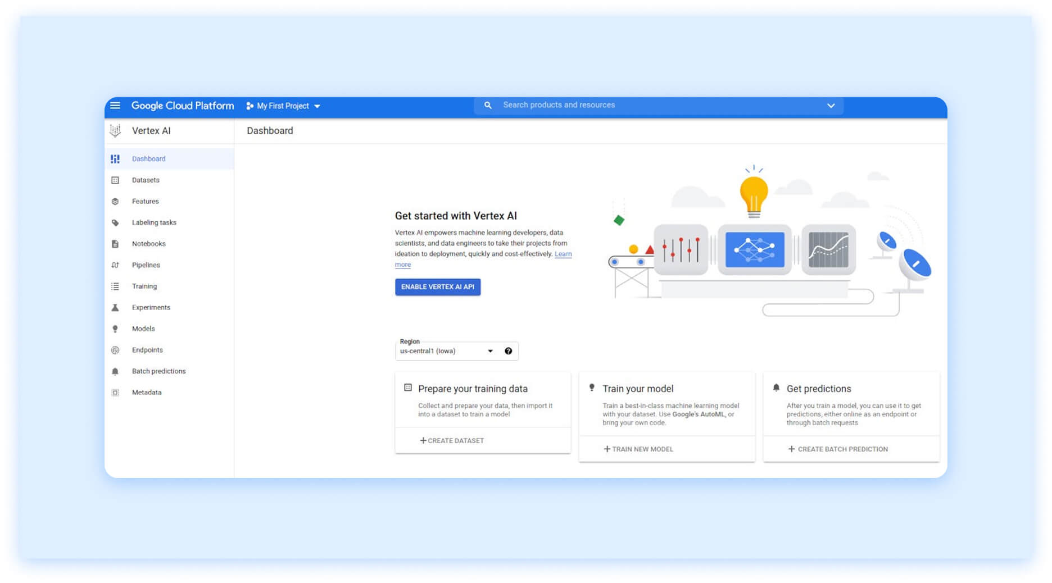The height and width of the screenshot is (583, 1052).
Task: Click the region help question mark
Action: pos(508,350)
